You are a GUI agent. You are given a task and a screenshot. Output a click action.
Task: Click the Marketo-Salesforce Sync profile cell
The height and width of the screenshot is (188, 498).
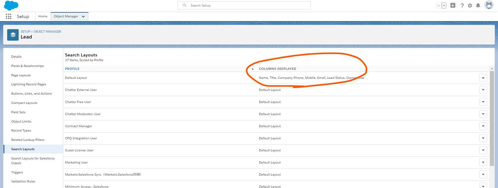[x=103, y=175]
